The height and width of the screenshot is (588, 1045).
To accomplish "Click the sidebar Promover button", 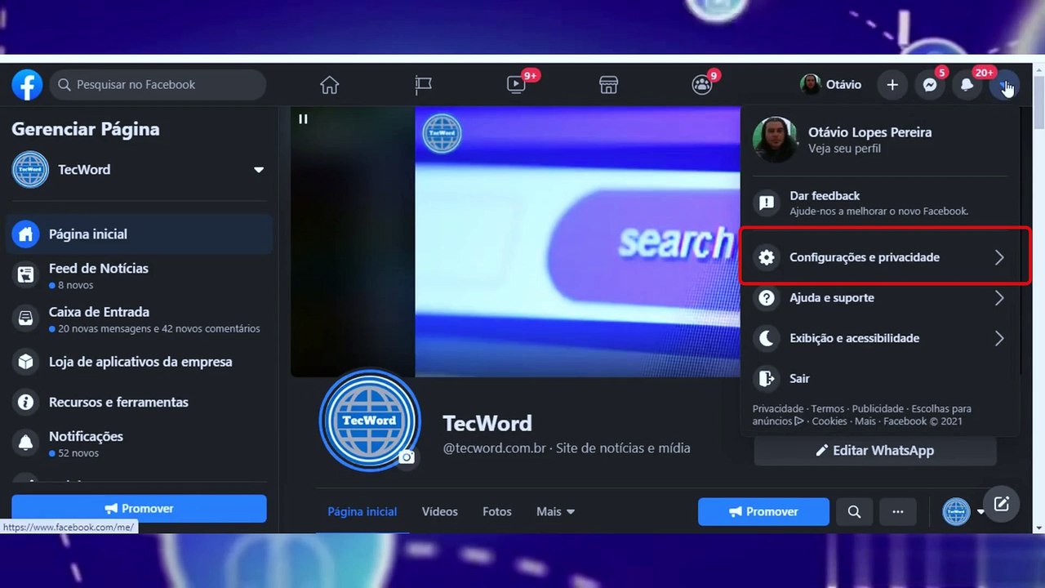I will (139, 509).
